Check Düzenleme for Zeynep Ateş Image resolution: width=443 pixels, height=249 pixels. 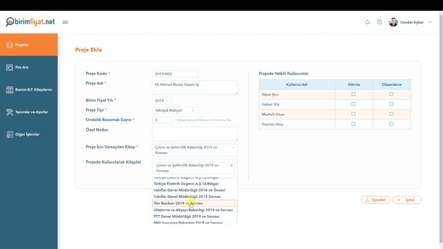391,124
